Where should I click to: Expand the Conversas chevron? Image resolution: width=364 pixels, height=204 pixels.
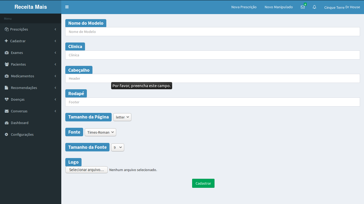click(55, 111)
